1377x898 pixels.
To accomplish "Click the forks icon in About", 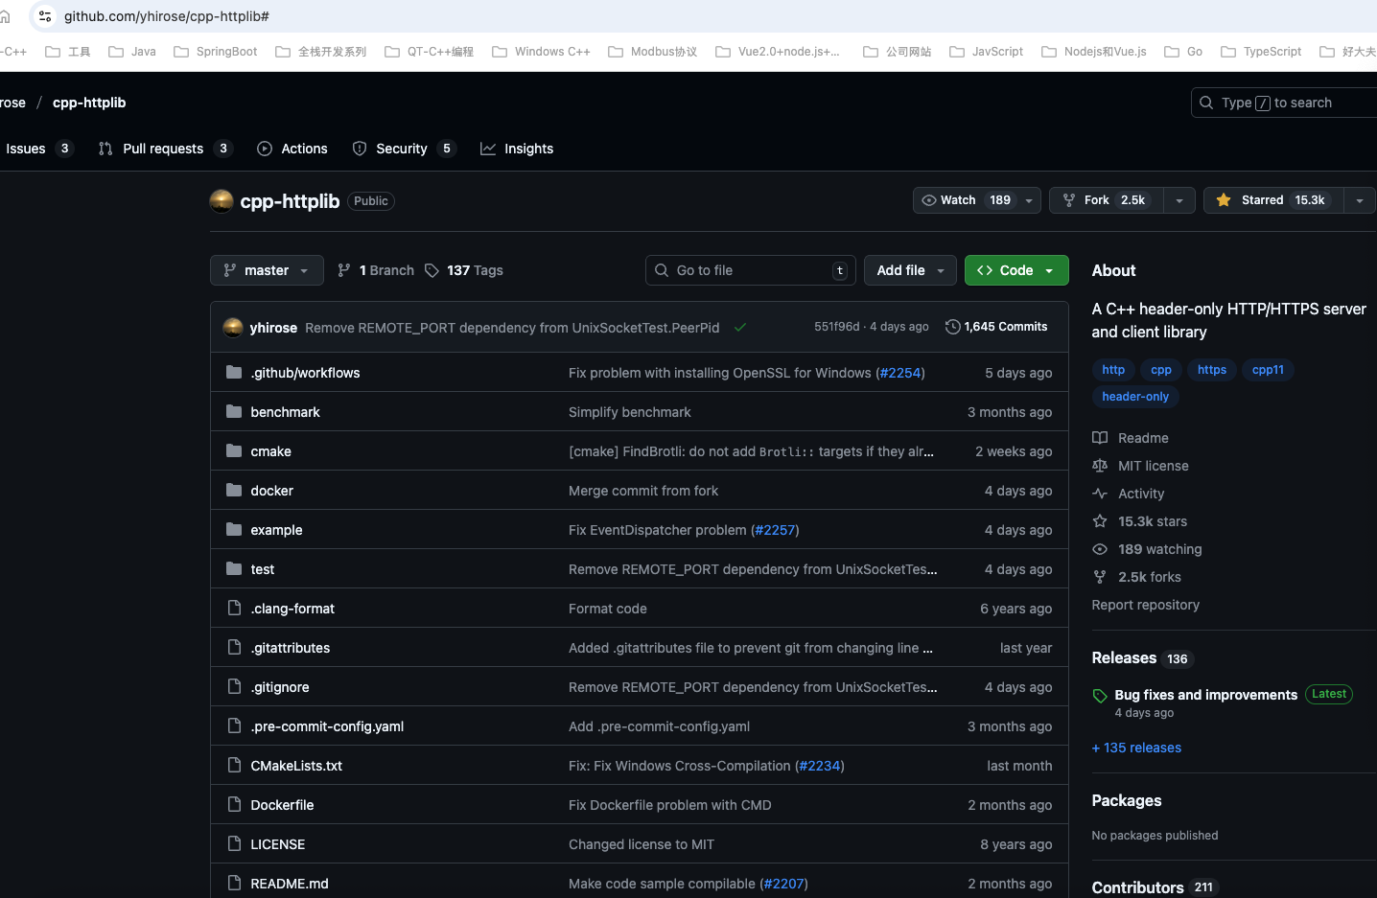I will point(1100,577).
